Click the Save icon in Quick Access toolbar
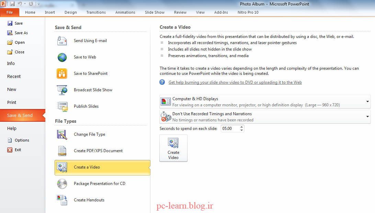Viewport: 375px width, 213px height. coord(12,4)
